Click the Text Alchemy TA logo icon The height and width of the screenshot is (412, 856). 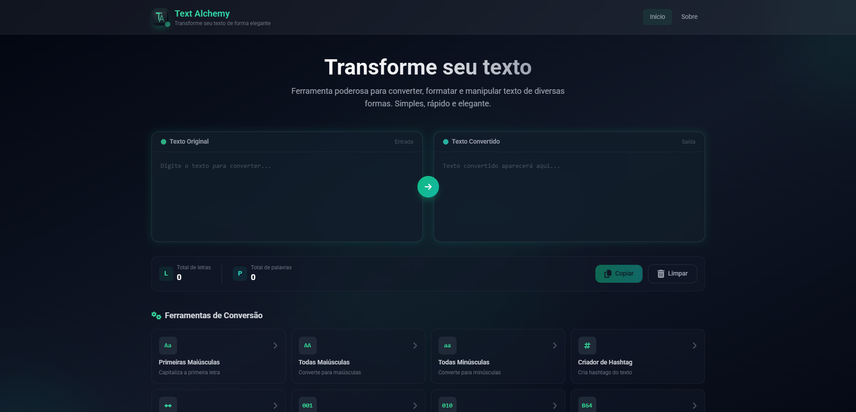coord(160,17)
